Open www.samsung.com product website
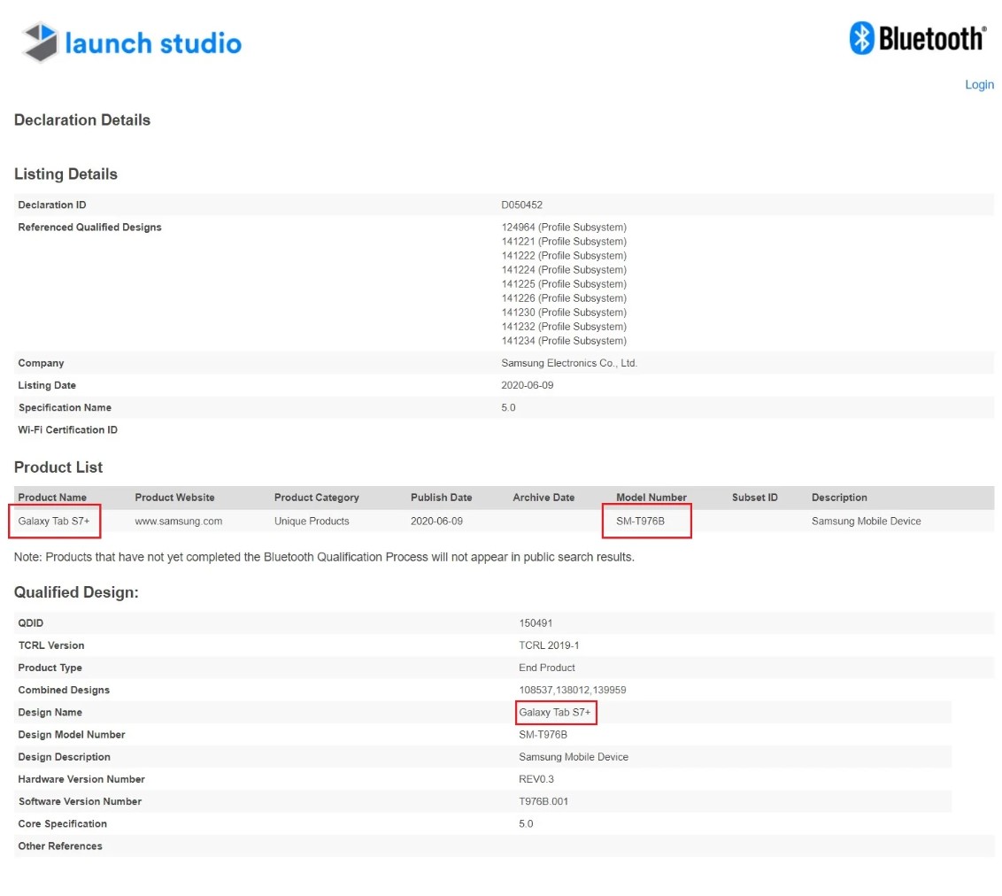 [178, 521]
